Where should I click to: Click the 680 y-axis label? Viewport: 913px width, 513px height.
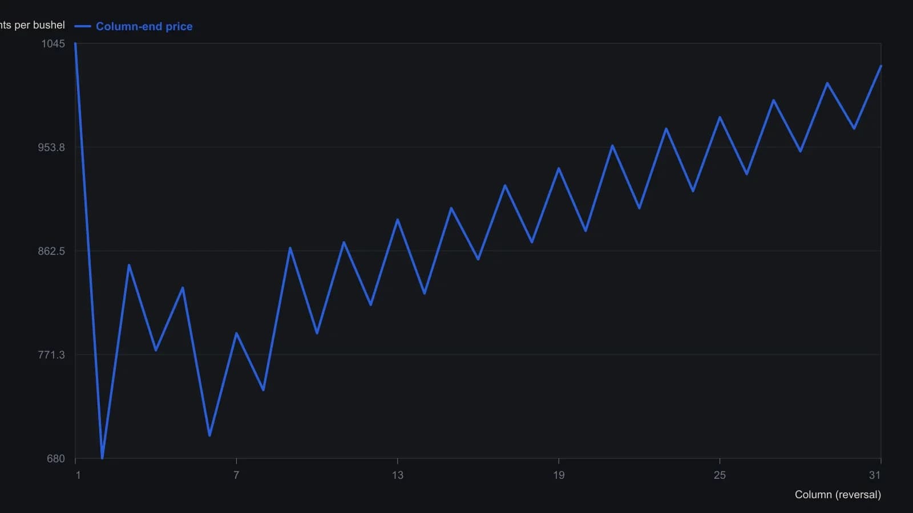click(x=56, y=459)
